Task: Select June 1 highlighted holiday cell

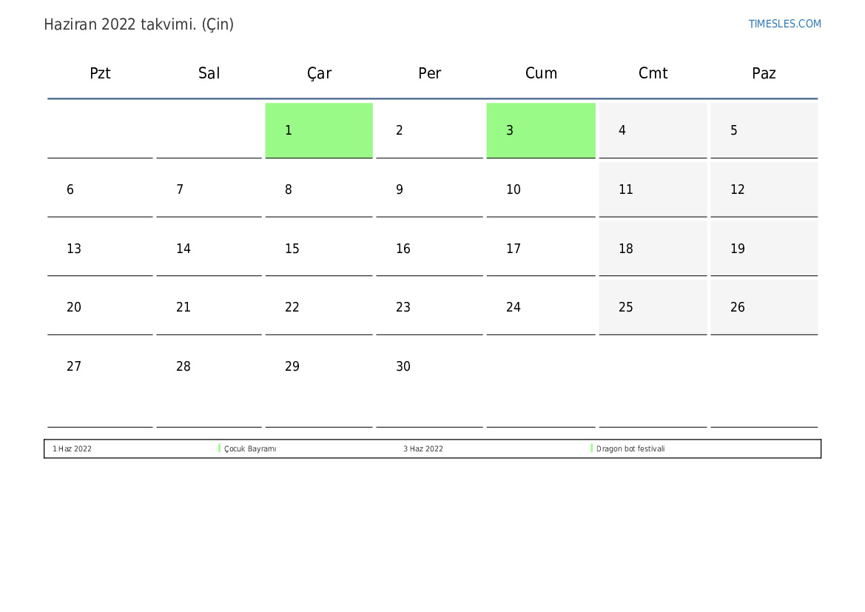Action: click(319, 130)
